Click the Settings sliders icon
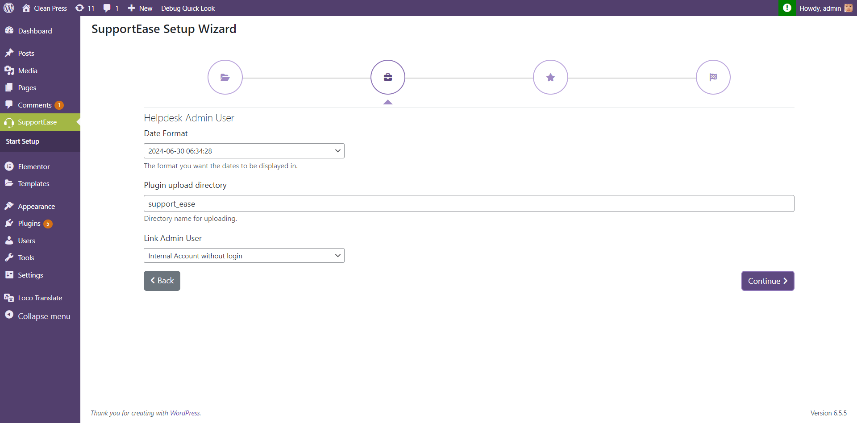Screen dimensions: 857x423 9,275
